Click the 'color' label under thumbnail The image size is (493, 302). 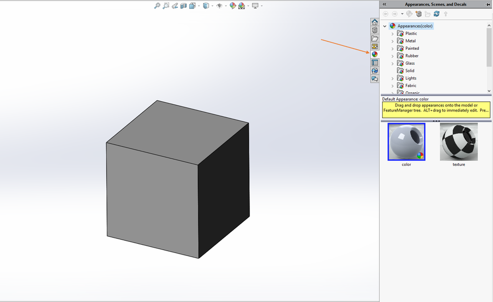[406, 164]
